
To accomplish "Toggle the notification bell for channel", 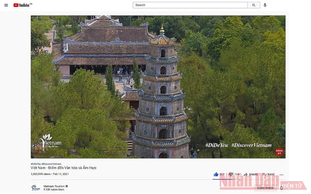I will point(281,188).
